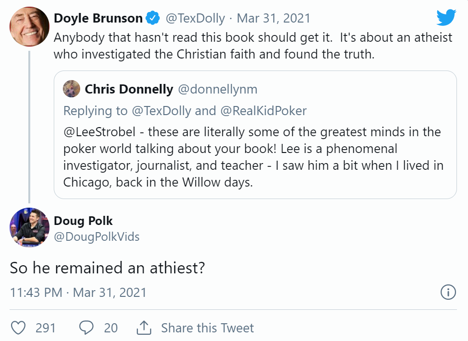468x341 pixels.
Task: Open replies via speech bubble icon
Action: (86, 328)
